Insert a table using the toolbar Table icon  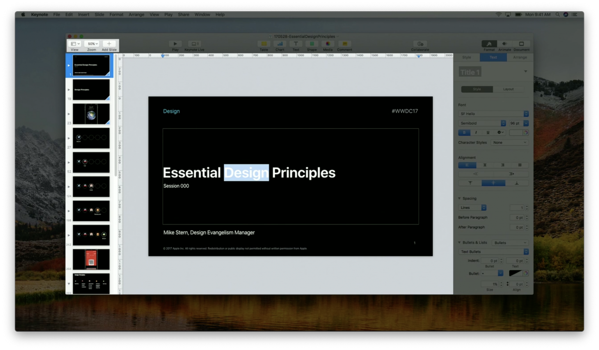[x=264, y=44]
